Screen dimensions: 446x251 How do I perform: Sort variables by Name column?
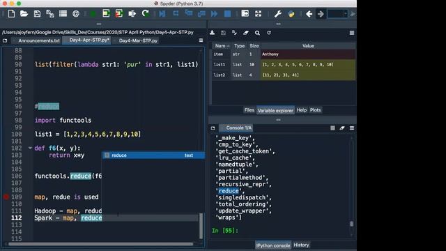pos(222,46)
